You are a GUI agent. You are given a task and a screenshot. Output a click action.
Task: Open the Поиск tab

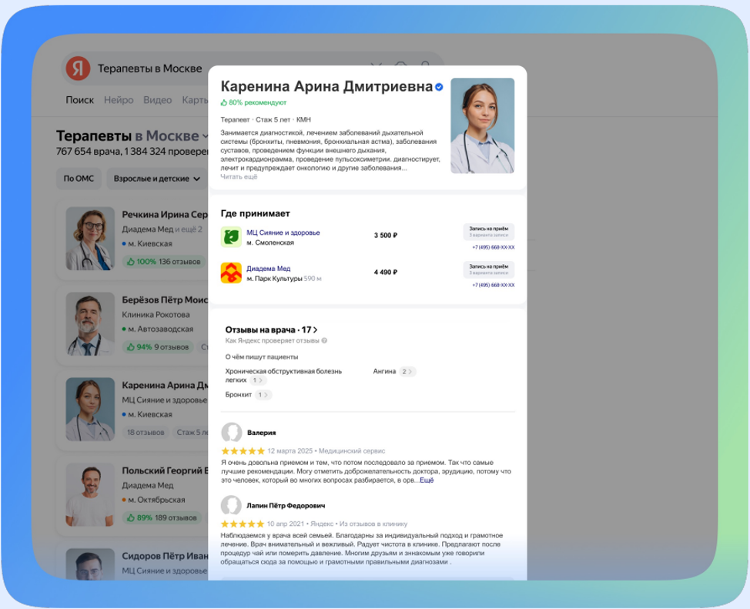pyautogui.click(x=79, y=100)
